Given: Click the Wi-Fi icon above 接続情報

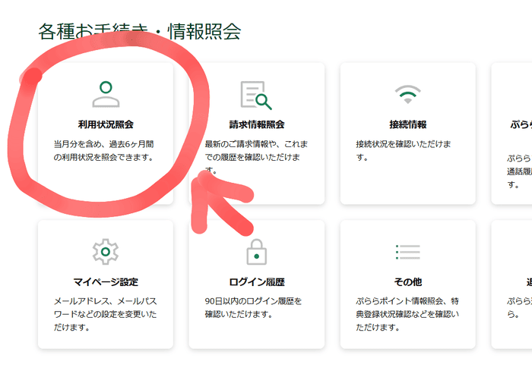Looking at the screenshot, I should [408, 94].
